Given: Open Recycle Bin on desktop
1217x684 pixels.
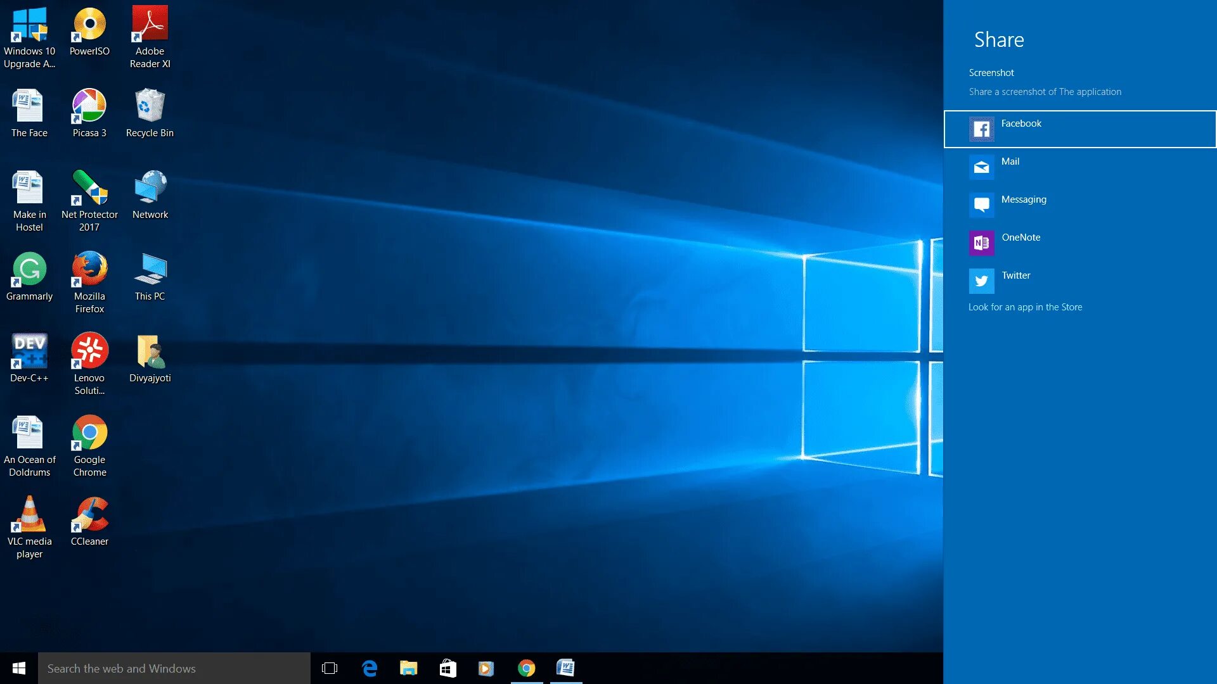Looking at the screenshot, I should point(150,108).
